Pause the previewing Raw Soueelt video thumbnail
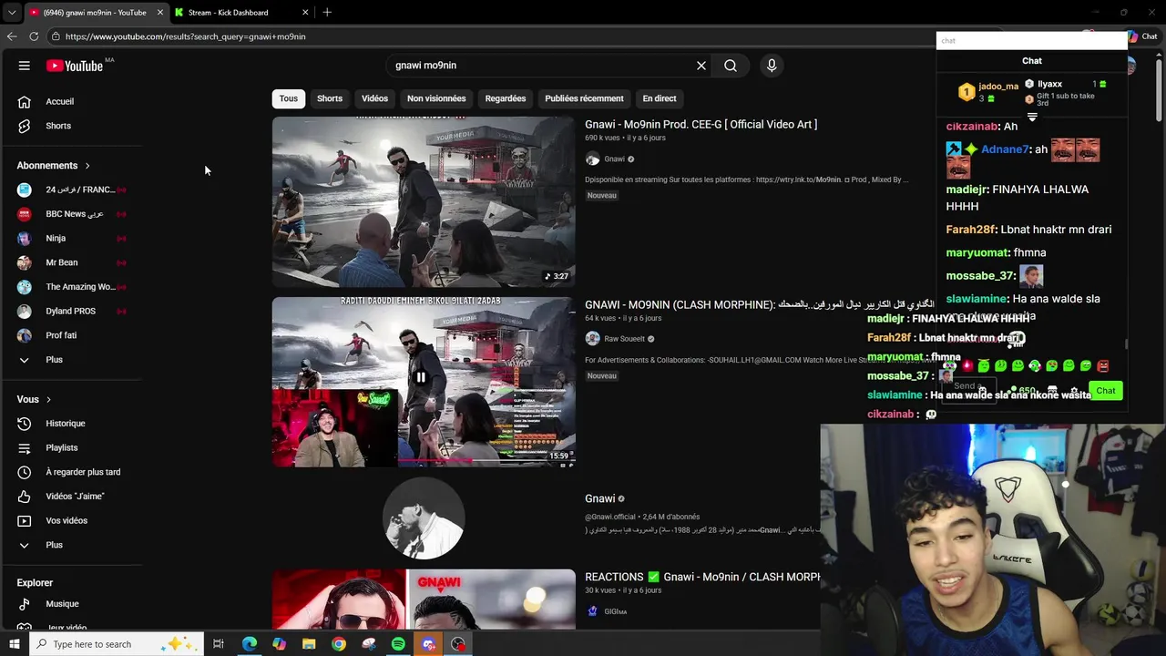Viewport: 1166px width, 656px height. click(x=421, y=377)
